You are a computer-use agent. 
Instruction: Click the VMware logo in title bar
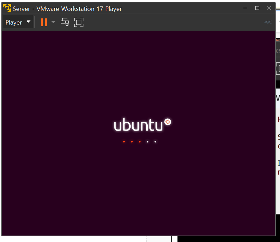click(x=7, y=8)
